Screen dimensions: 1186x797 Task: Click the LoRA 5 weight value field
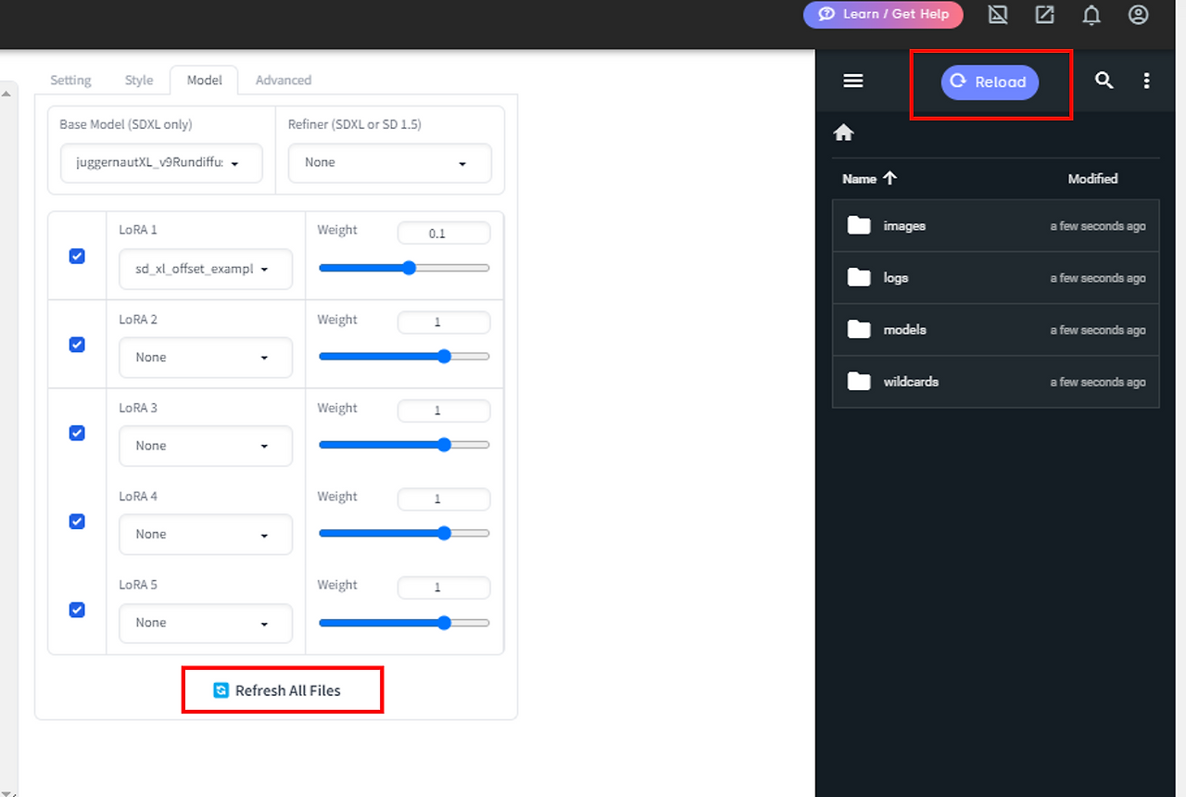pos(444,588)
